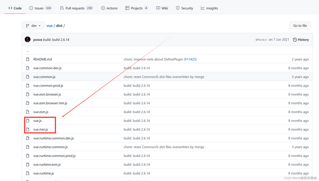The image size is (319, 181).
Task: Open vue.common.prod.js file
Action: [x=48, y=85]
